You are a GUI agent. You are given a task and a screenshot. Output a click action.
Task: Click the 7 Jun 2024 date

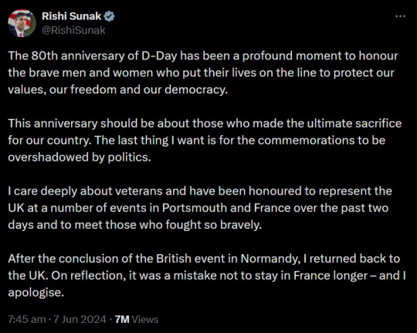coord(80,319)
